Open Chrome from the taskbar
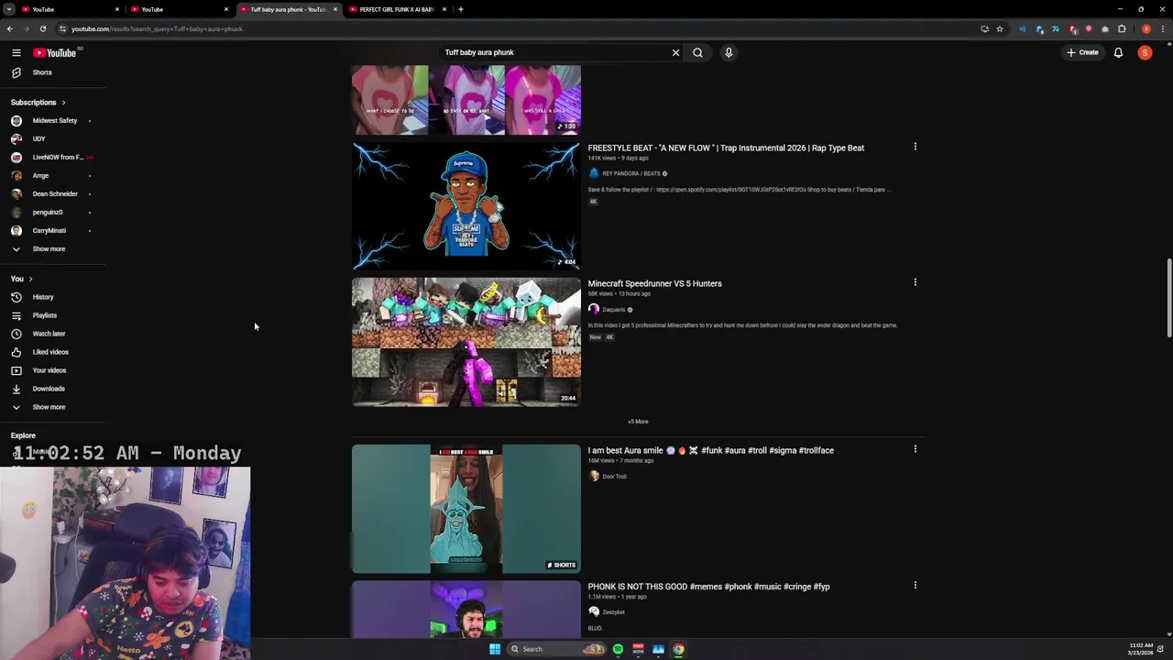This screenshot has height=660, width=1173. pyautogui.click(x=678, y=649)
